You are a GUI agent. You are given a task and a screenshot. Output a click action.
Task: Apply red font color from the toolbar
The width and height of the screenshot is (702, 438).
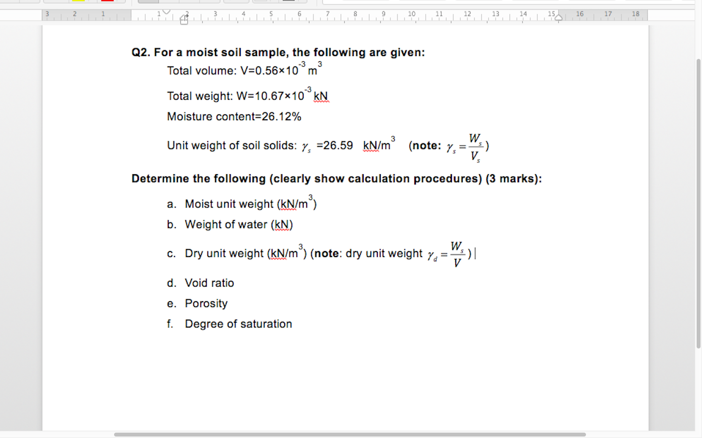click(107, 1)
